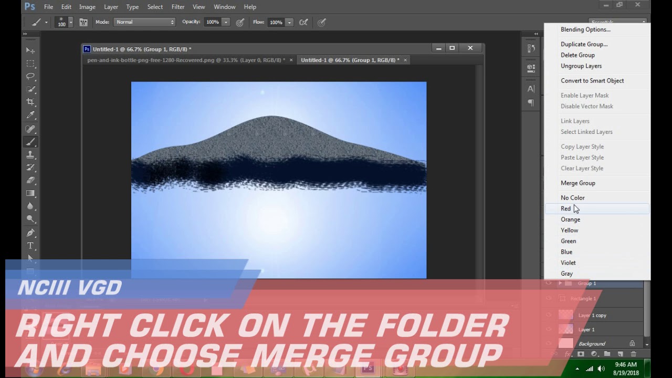Select the Eyedropper tool
The image size is (672, 378).
[x=30, y=115]
